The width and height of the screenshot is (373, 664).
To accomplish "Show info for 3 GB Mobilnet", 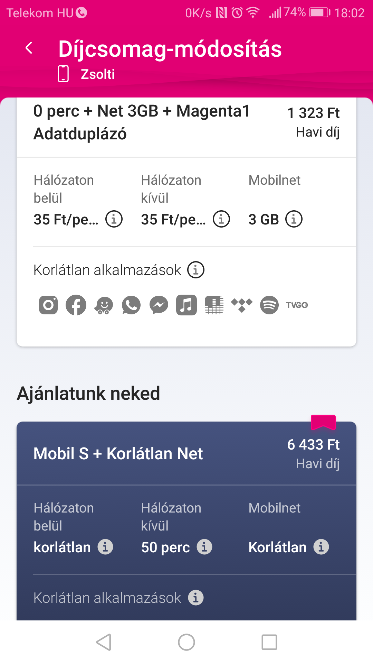I will coord(294,219).
